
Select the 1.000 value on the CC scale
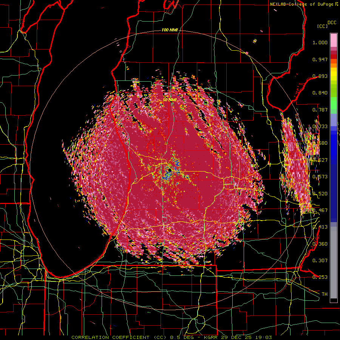click(320, 42)
